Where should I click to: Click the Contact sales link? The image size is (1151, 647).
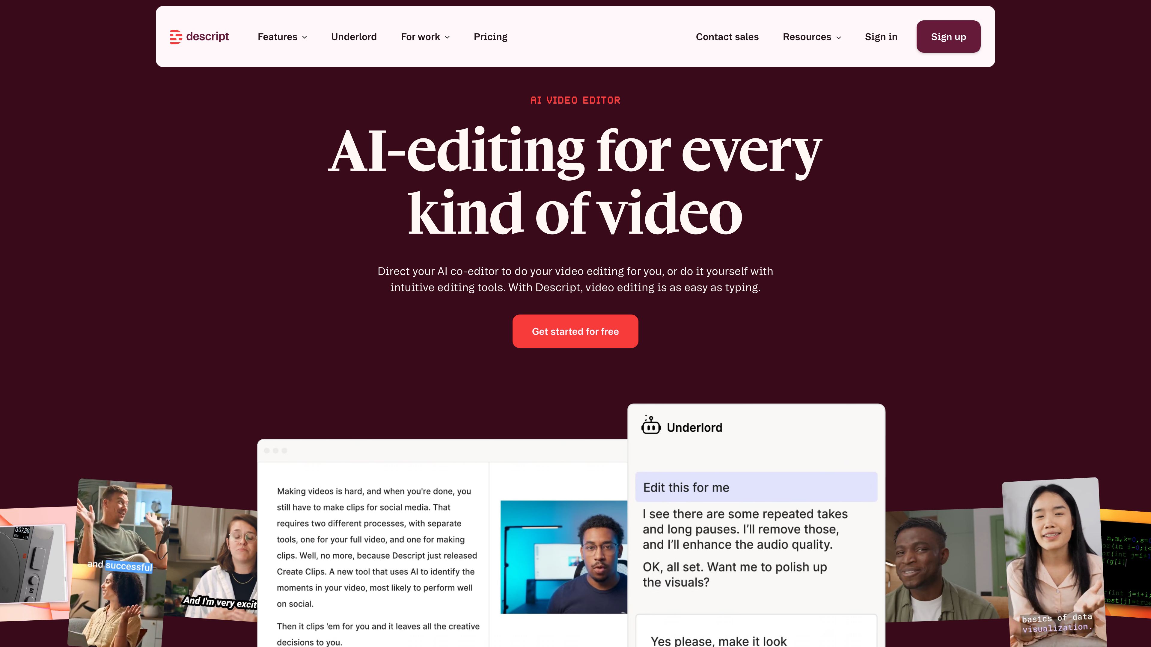coord(727,37)
